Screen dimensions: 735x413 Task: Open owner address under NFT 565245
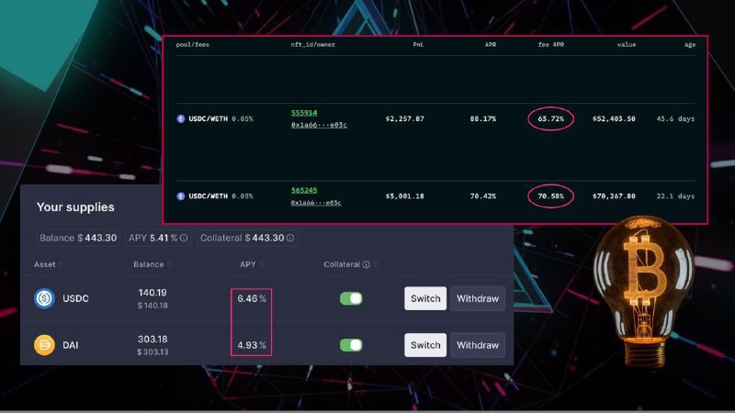(x=316, y=203)
